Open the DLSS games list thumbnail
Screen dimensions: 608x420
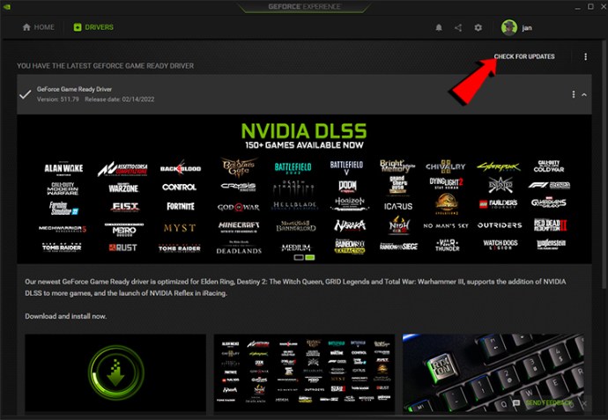304,372
